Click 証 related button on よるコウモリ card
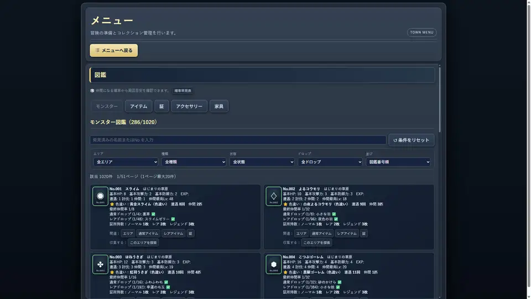 coord(364,233)
